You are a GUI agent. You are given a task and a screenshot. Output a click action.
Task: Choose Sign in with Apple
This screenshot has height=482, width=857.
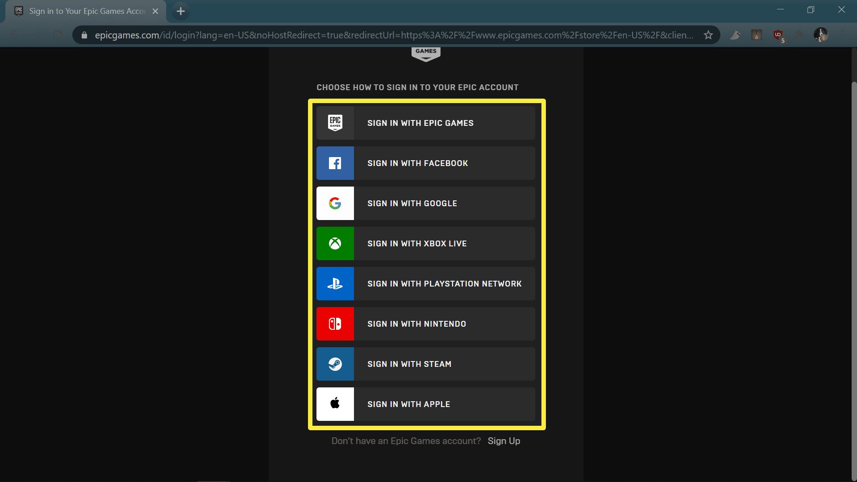(x=425, y=404)
